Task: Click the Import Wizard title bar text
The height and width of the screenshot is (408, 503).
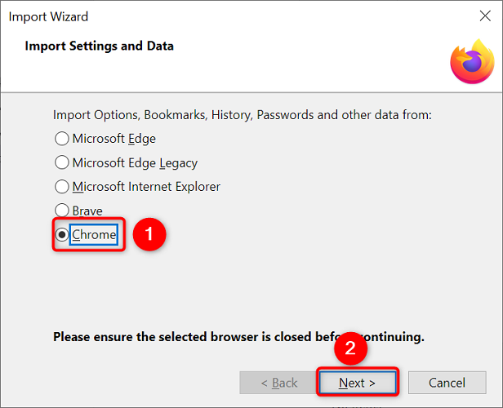Action: click(x=48, y=16)
